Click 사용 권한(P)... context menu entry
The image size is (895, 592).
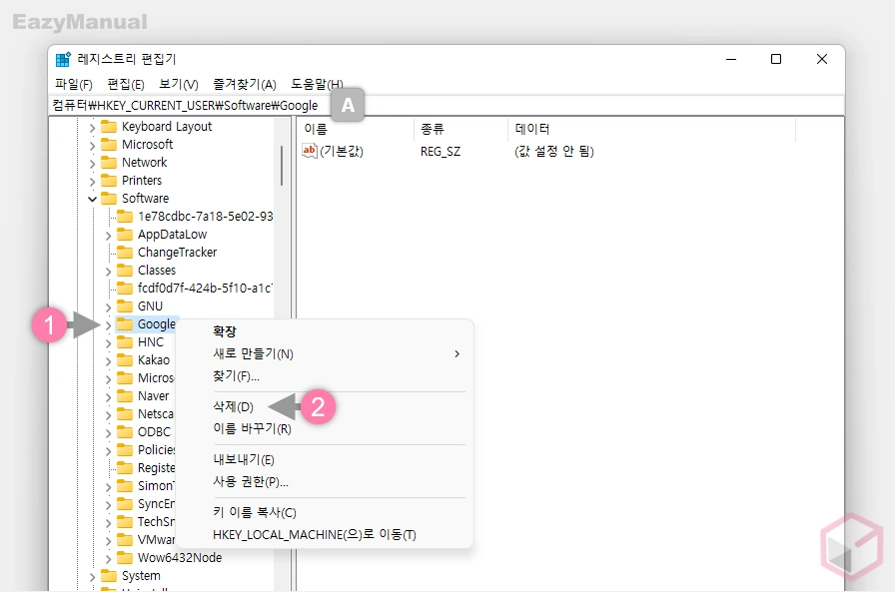[251, 482]
